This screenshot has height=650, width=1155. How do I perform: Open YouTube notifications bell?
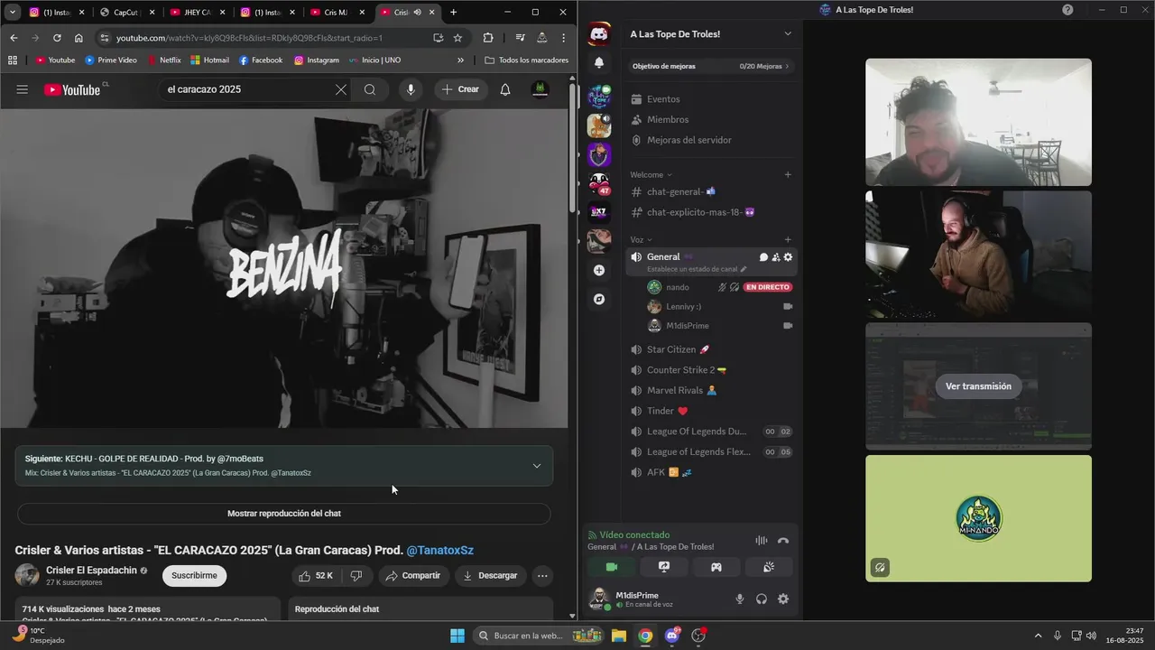[x=505, y=89]
